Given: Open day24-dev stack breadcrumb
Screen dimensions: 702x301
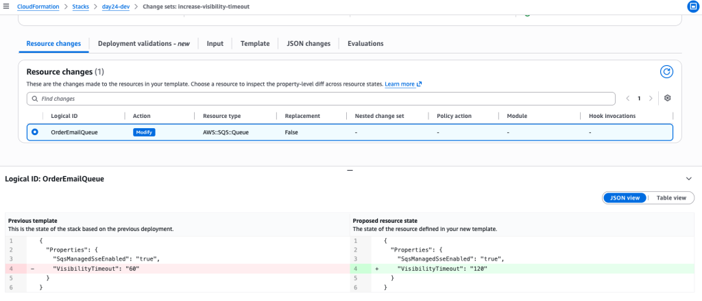Looking at the screenshot, I should 116,7.
